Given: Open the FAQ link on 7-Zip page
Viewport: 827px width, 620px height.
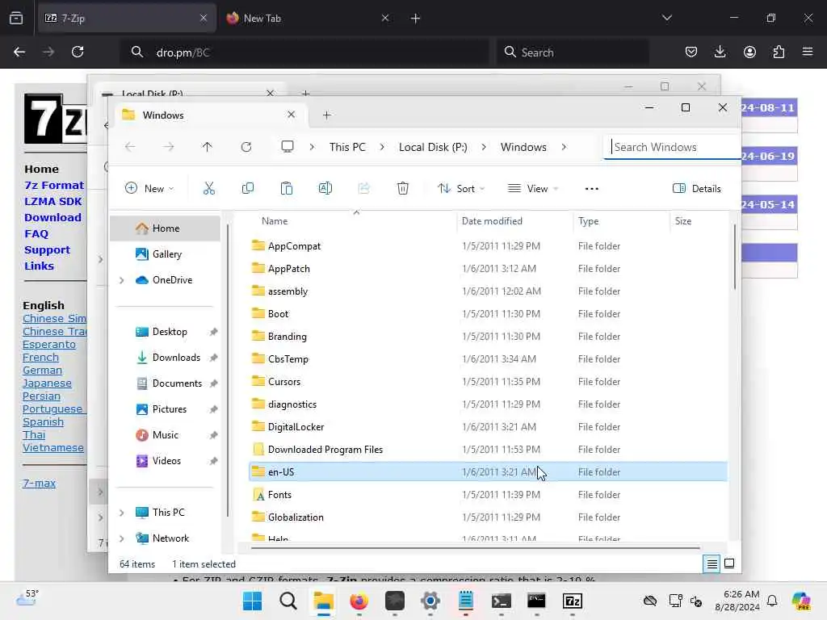Looking at the screenshot, I should [36, 233].
